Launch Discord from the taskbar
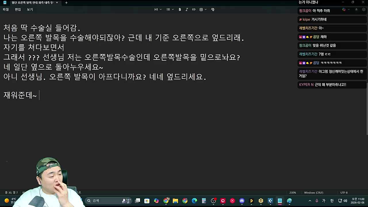 tap(242, 200)
